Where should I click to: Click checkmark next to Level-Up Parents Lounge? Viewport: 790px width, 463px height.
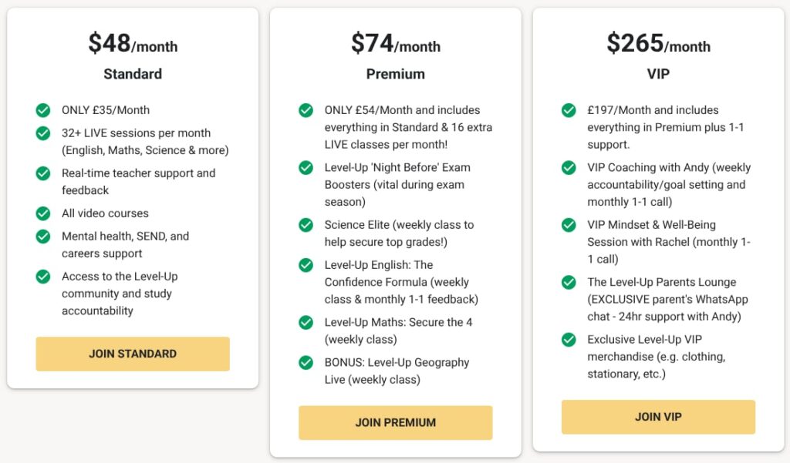click(x=569, y=282)
